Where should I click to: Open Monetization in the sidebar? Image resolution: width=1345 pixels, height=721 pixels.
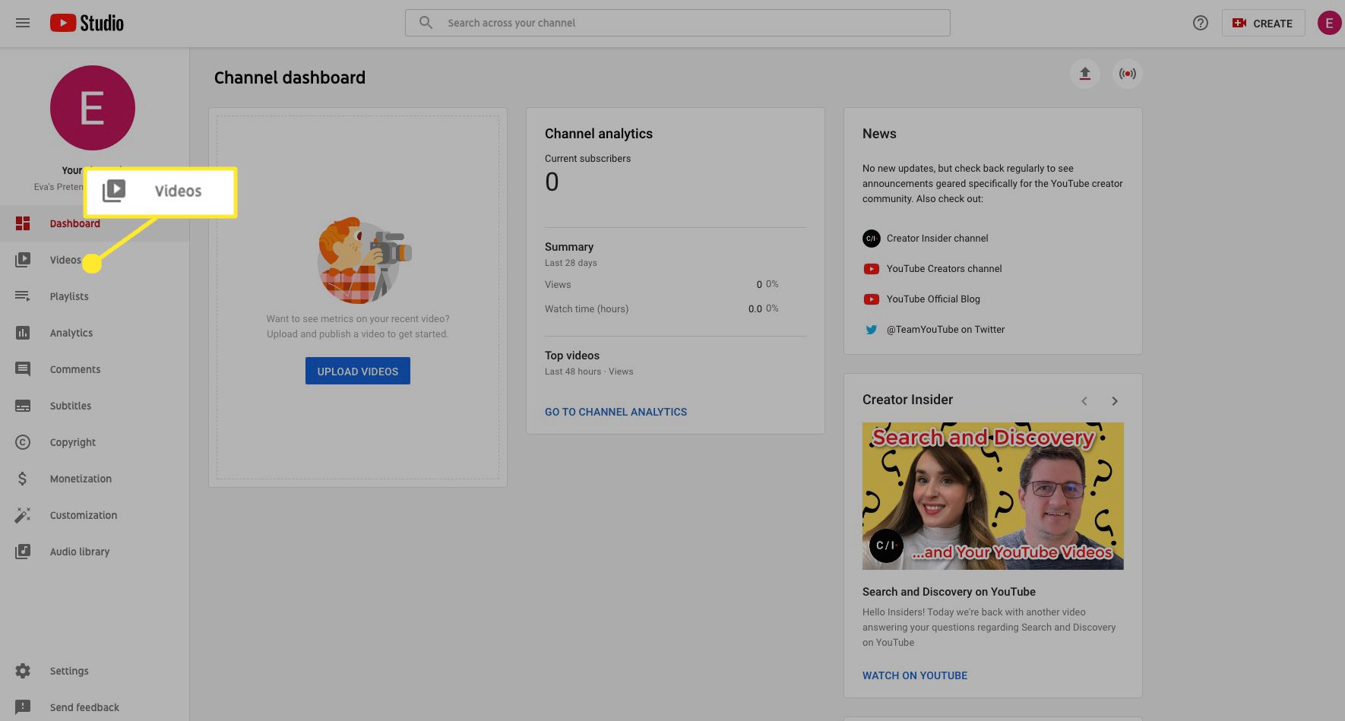(94, 479)
